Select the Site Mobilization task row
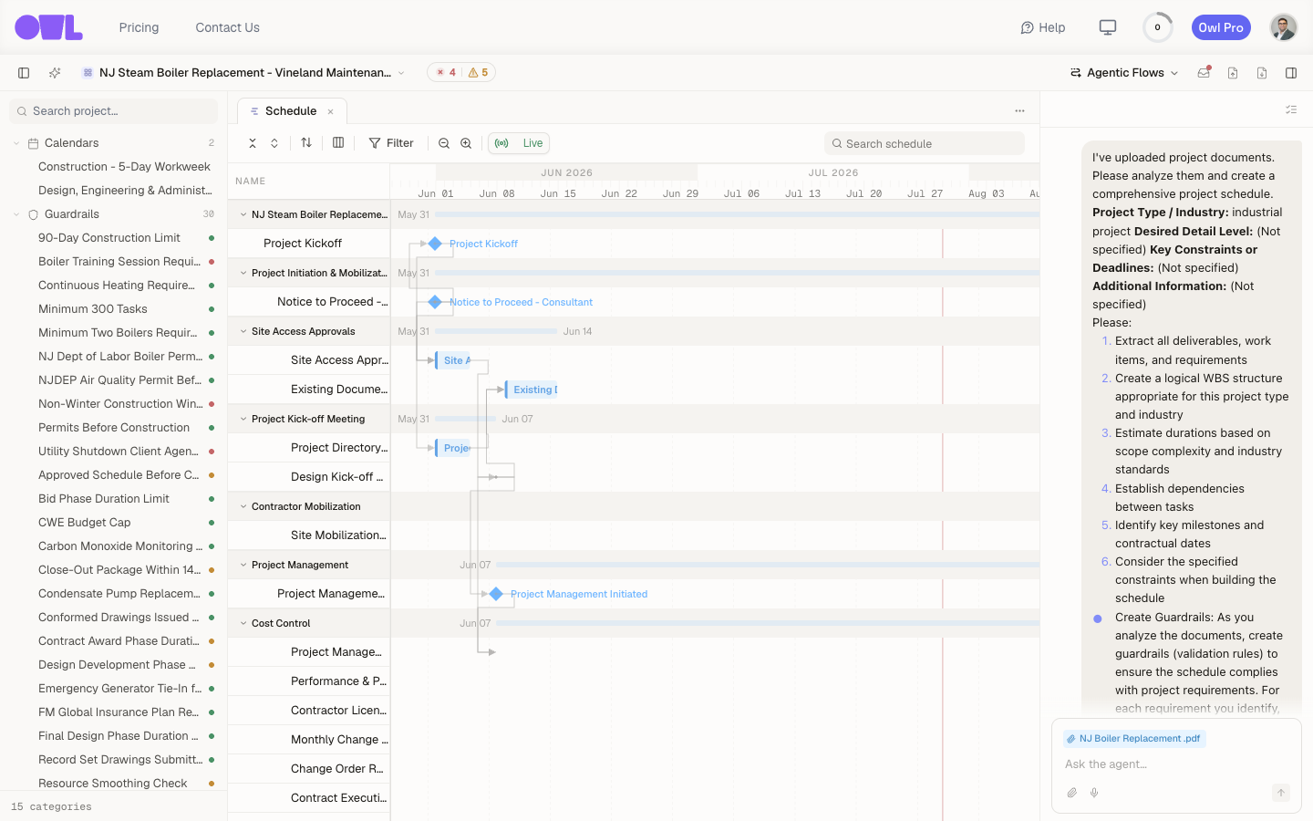 click(309, 535)
